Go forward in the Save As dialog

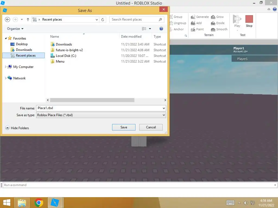point(15,19)
